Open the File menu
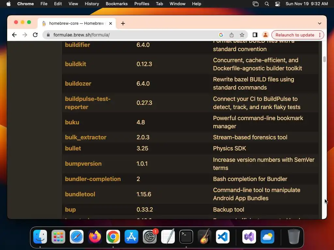This screenshot has height=250, width=334. coord(44,4)
